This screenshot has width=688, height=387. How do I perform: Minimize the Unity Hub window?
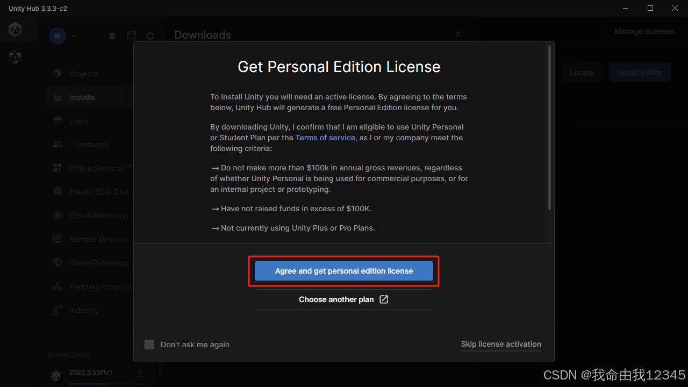click(x=625, y=8)
